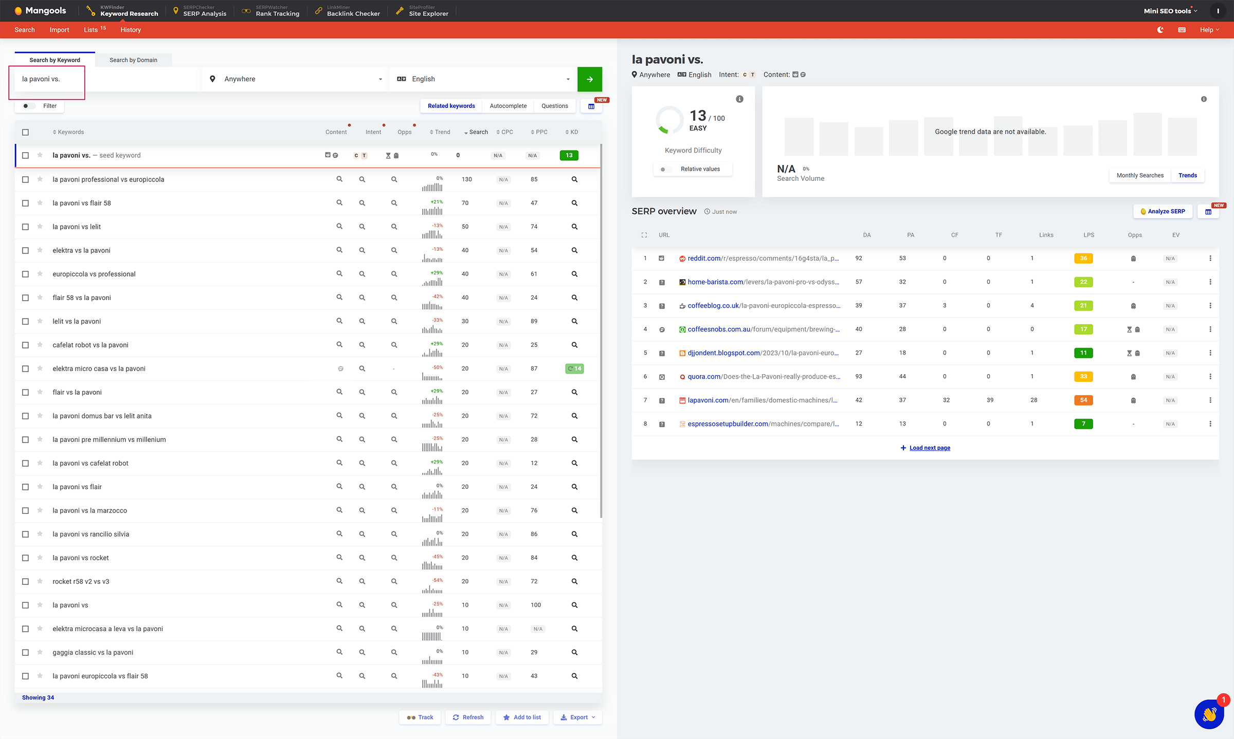Sort table by Trend column

coord(440,132)
